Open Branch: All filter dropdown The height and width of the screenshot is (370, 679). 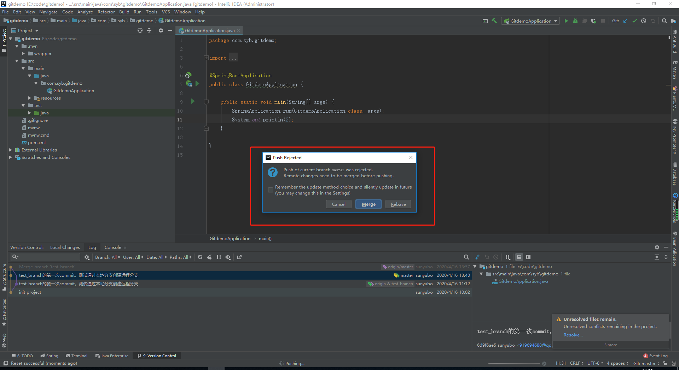coord(108,257)
